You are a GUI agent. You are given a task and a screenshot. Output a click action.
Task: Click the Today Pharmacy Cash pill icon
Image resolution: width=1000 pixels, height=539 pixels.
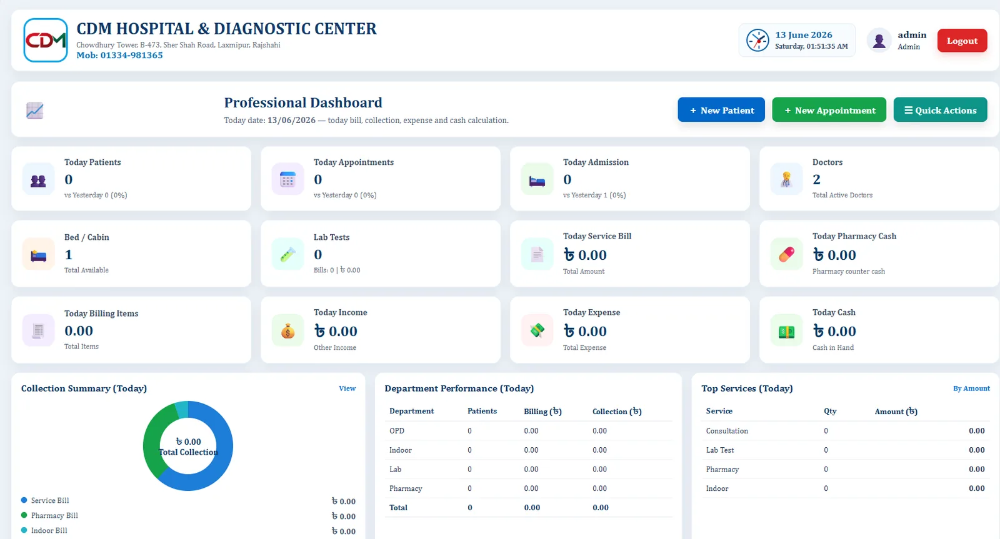point(786,254)
